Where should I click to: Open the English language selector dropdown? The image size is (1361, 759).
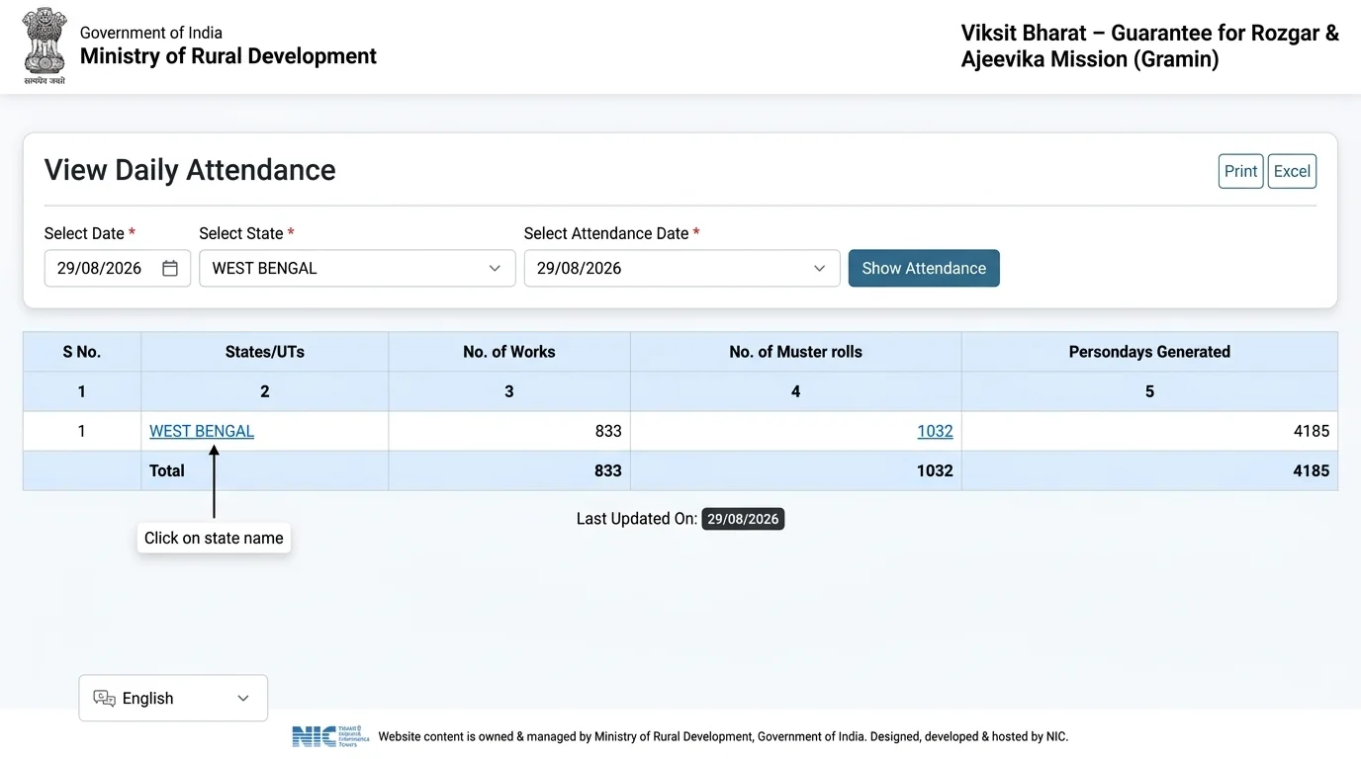(173, 699)
